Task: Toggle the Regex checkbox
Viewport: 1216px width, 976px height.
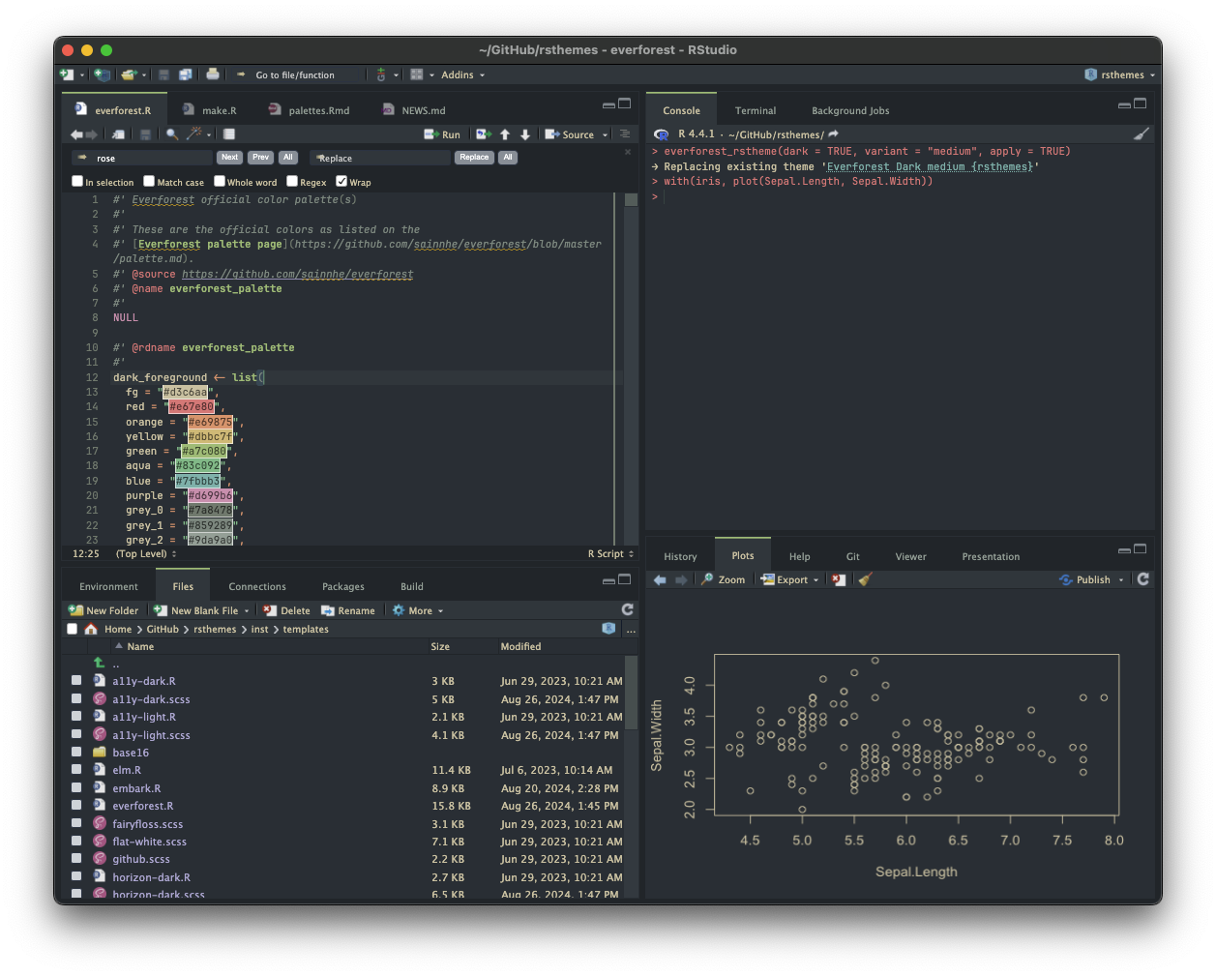Action: pyautogui.click(x=292, y=181)
